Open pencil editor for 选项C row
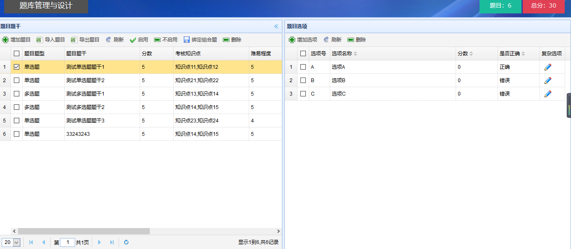Viewport: 571px width, 249px height. 548,94
